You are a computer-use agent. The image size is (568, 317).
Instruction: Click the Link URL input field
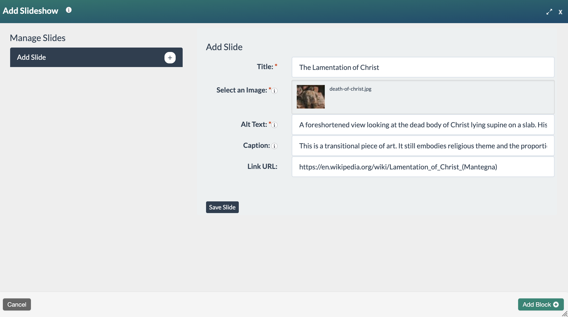click(423, 167)
